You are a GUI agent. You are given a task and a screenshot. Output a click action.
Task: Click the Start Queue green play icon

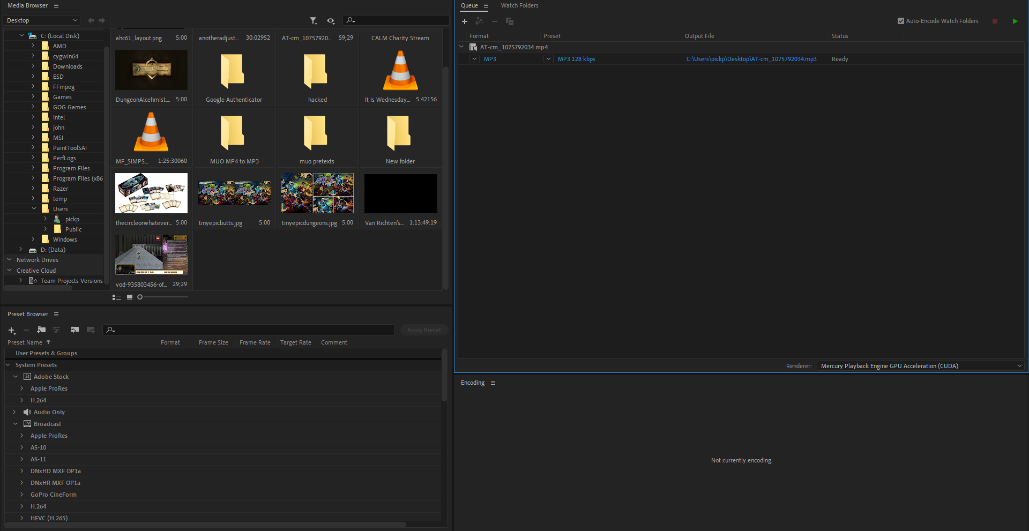1015,21
